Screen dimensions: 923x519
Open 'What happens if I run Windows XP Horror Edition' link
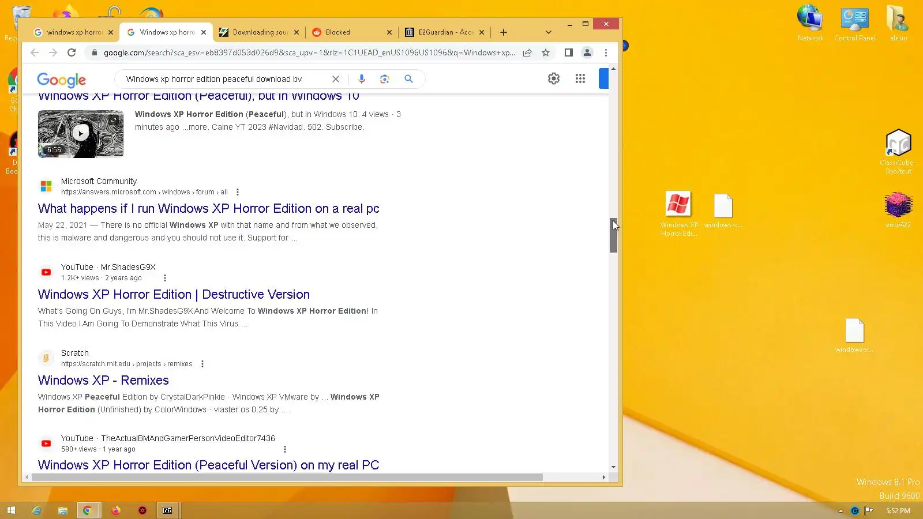[x=209, y=209]
